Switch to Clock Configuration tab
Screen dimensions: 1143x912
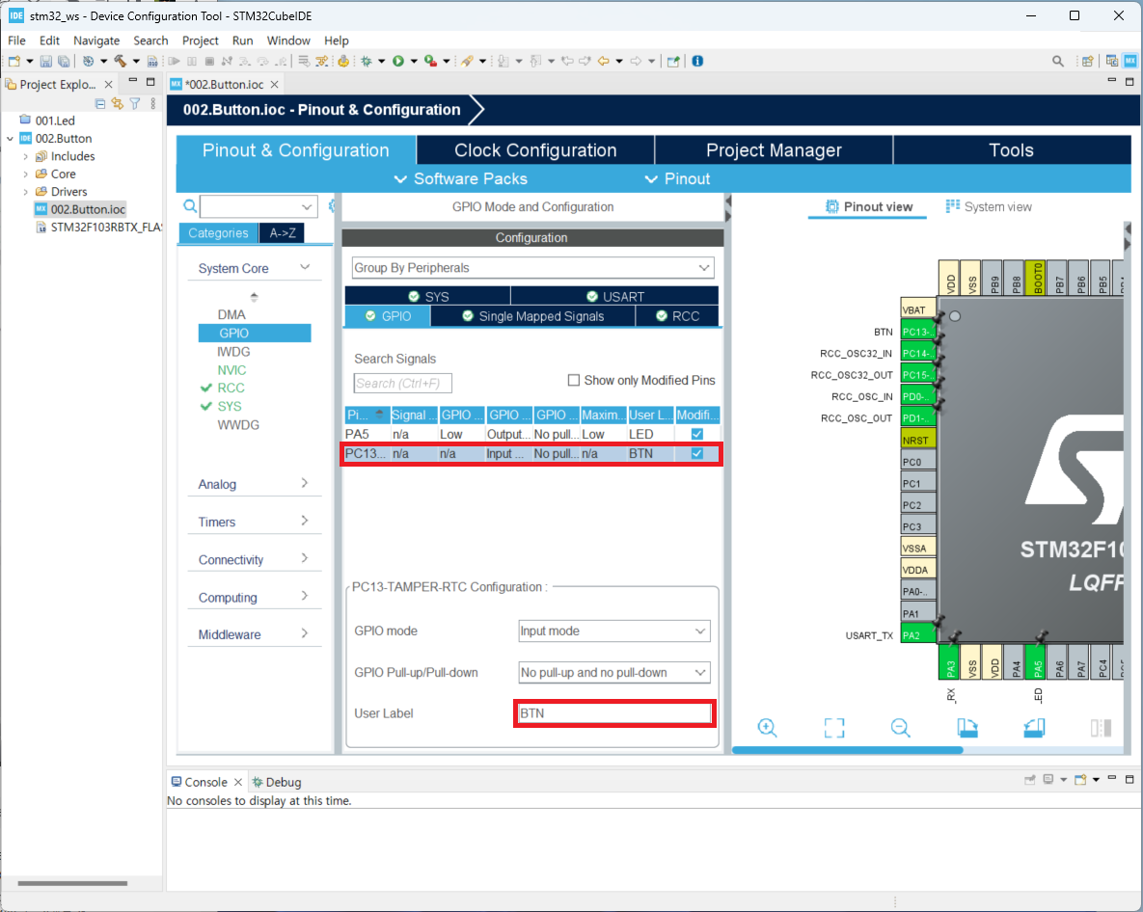[535, 150]
